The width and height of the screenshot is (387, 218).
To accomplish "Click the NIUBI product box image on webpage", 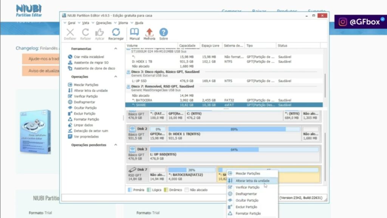I will pyautogui.click(x=36, y=132).
